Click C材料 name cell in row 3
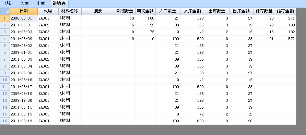Screen dimensions: 306x135 70,32
